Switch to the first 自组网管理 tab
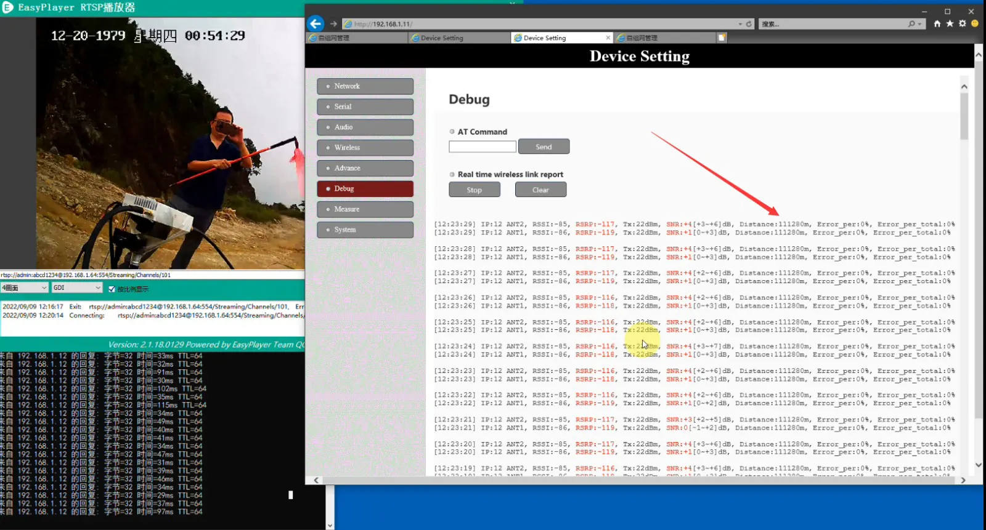The height and width of the screenshot is (530, 986). pyautogui.click(x=357, y=38)
